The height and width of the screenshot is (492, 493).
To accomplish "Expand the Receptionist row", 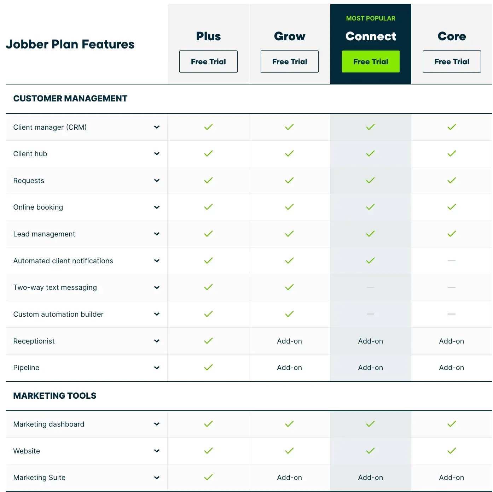I will click(157, 341).
